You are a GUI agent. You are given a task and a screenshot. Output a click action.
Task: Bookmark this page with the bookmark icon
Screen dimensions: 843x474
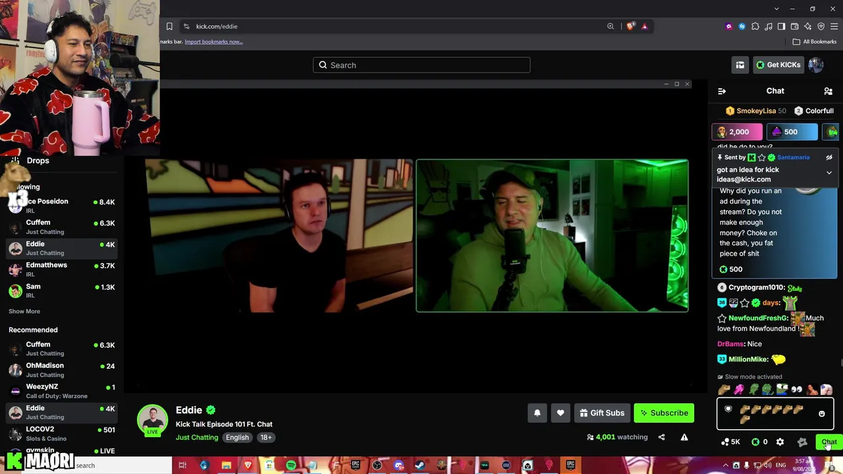point(169,26)
